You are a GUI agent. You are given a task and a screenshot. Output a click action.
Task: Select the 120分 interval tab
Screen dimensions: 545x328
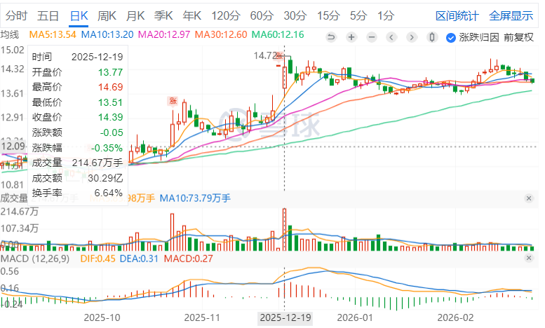pyautogui.click(x=226, y=15)
